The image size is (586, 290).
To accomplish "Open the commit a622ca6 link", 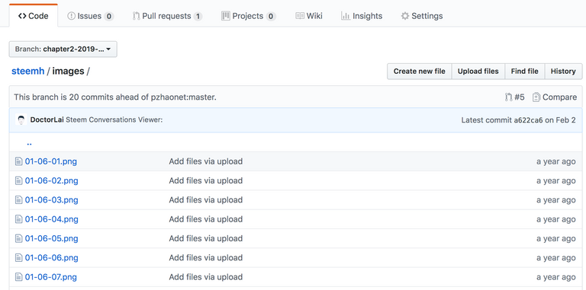I will [x=528, y=120].
